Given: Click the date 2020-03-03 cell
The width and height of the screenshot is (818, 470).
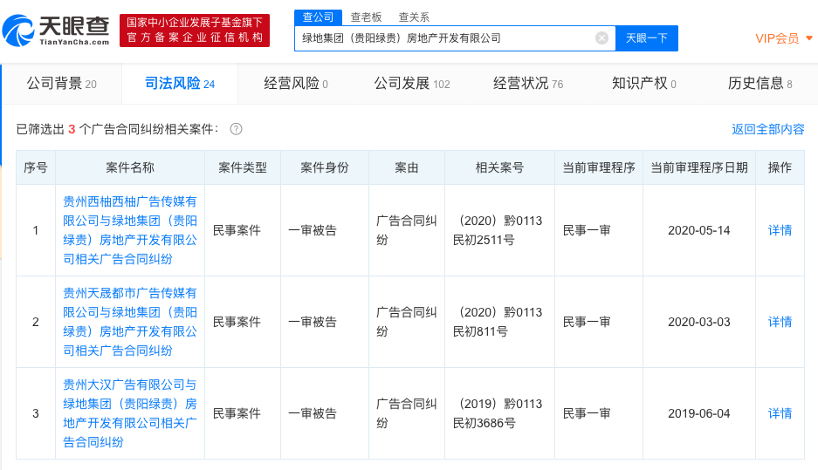Looking at the screenshot, I should point(699,322).
